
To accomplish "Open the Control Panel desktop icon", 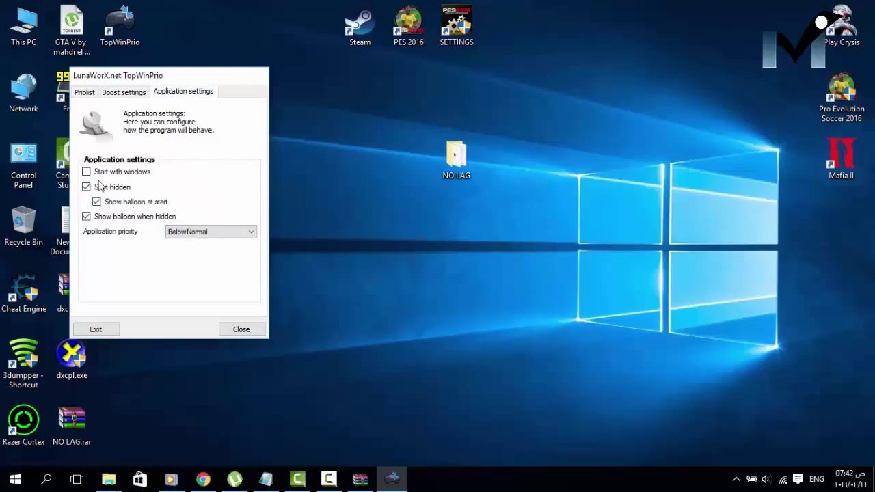I will 23,165.
